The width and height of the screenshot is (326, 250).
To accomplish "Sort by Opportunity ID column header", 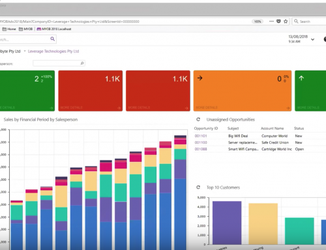I will click(206, 129).
